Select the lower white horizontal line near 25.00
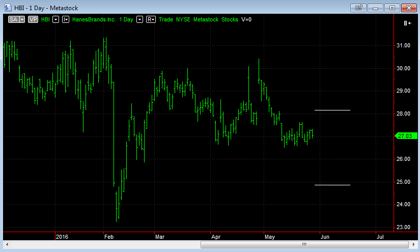This screenshot has width=420, height=252. (x=332, y=185)
